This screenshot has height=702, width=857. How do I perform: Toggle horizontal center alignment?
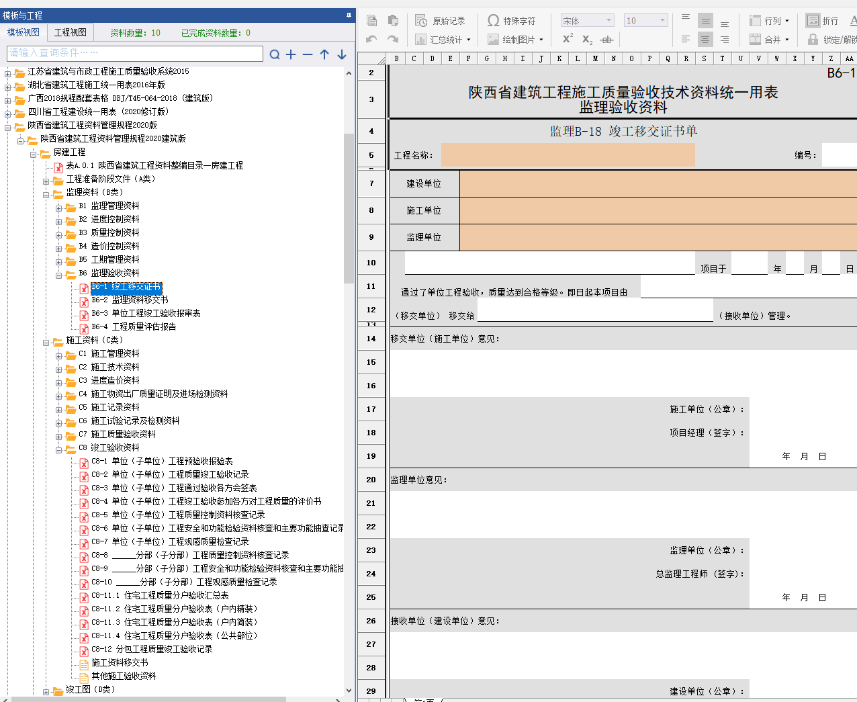pyautogui.click(x=705, y=40)
